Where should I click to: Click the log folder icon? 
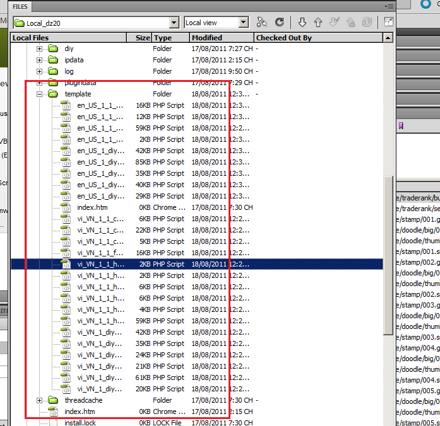pyautogui.click(x=53, y=71)
